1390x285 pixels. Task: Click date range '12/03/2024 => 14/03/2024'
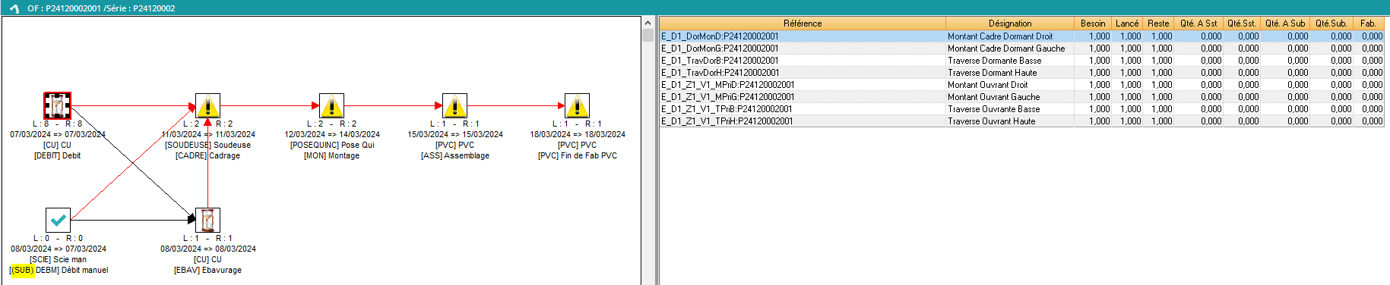331,134
